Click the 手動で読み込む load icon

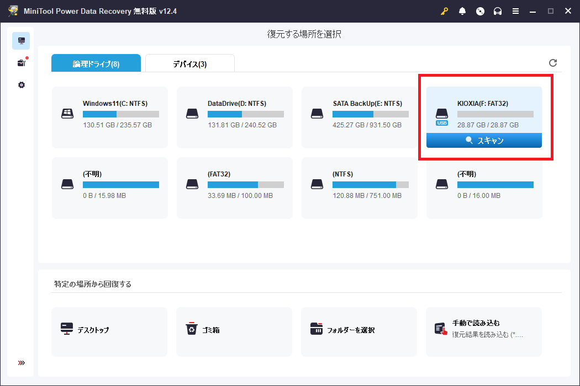click(441, 329)
